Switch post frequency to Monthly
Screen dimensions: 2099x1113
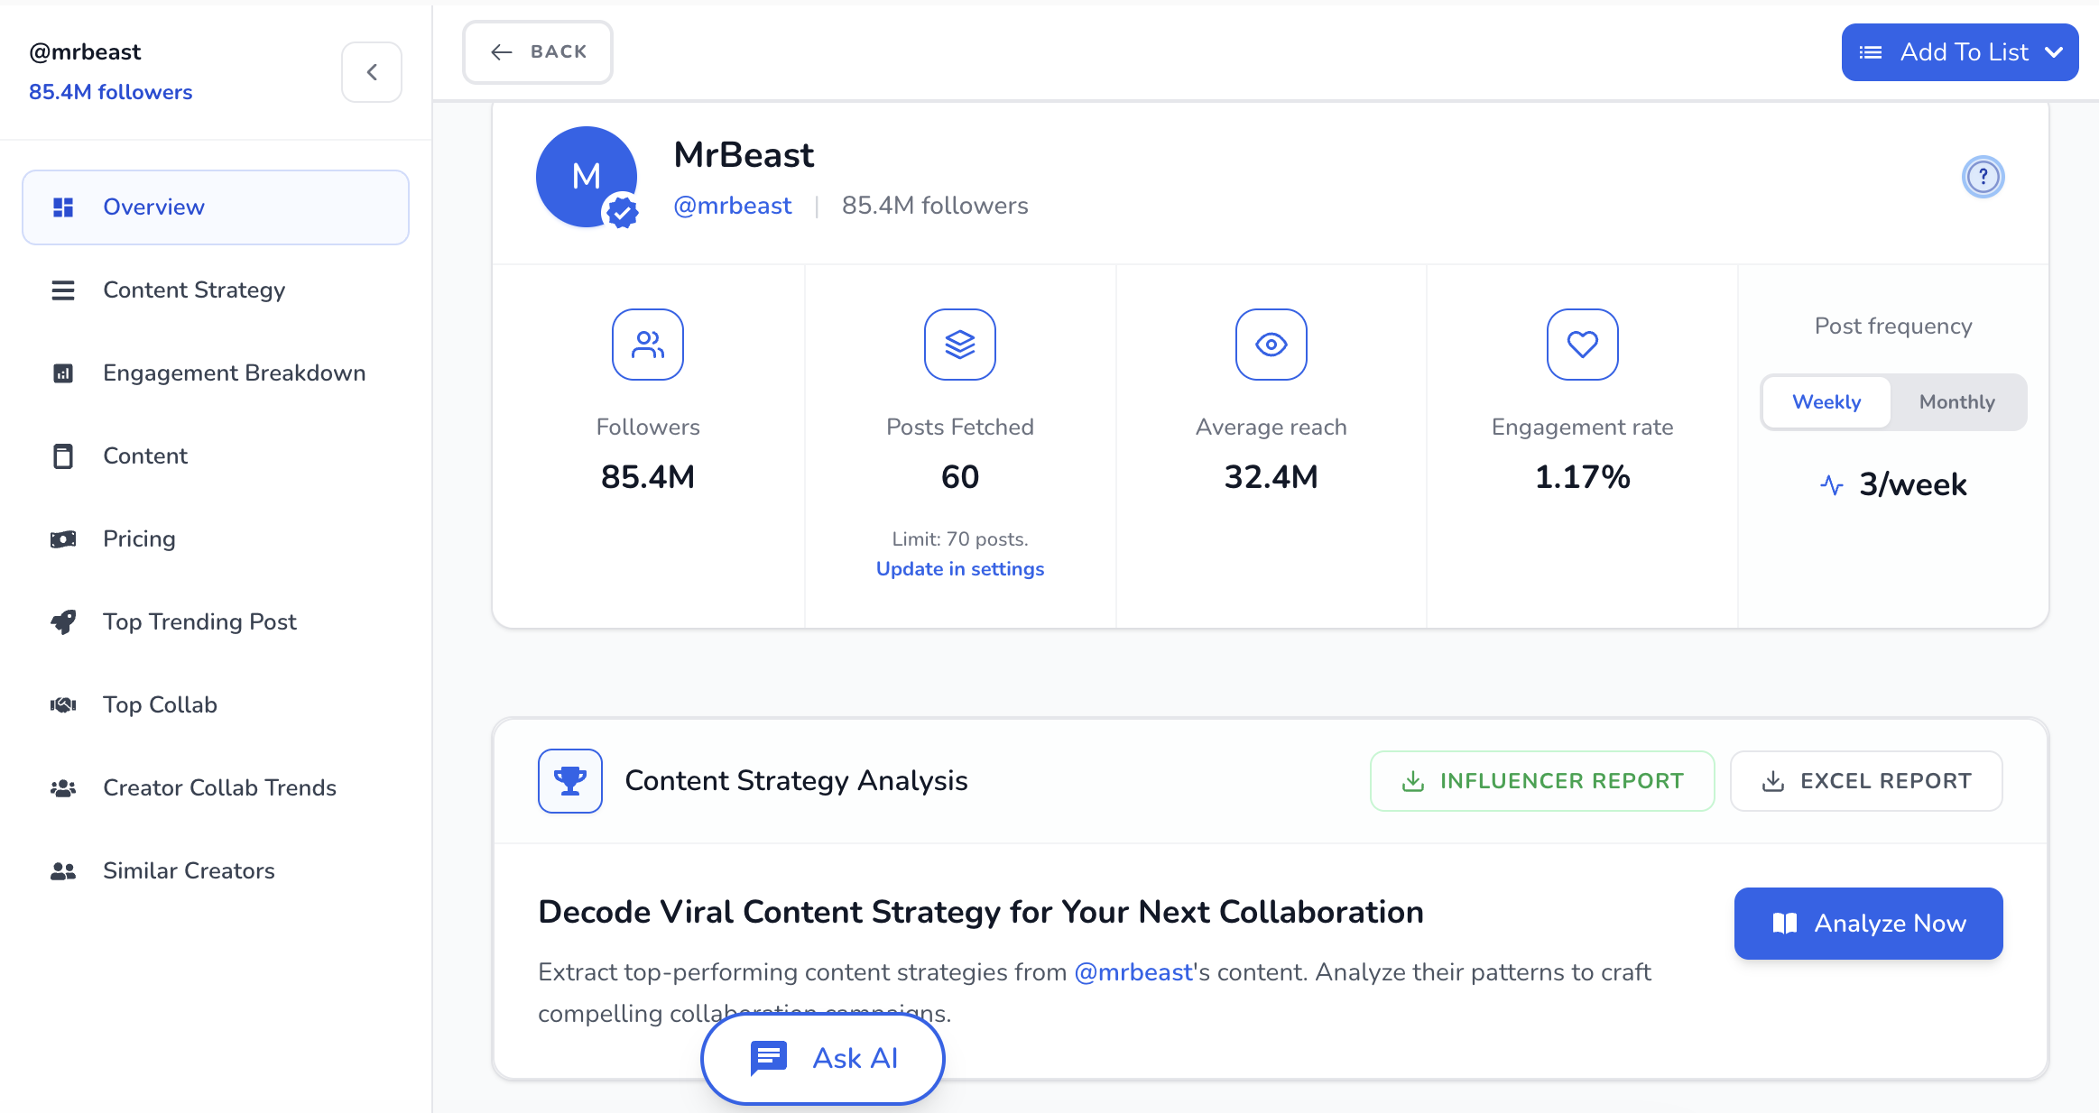pos(1957,402)
